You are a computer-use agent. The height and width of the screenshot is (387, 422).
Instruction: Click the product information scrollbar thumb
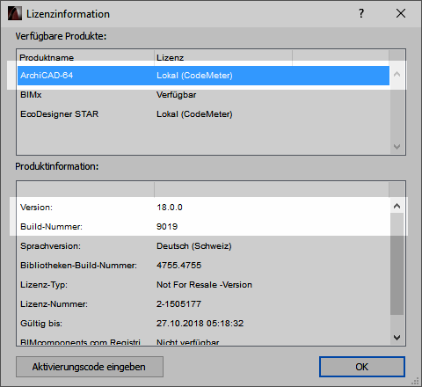pyautogui.click(x=397, y=264)
